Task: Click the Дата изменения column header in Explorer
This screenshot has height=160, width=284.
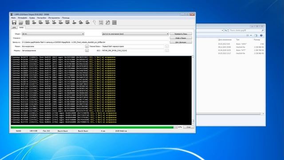Action: pyautogui.click(x=225, y=40)
